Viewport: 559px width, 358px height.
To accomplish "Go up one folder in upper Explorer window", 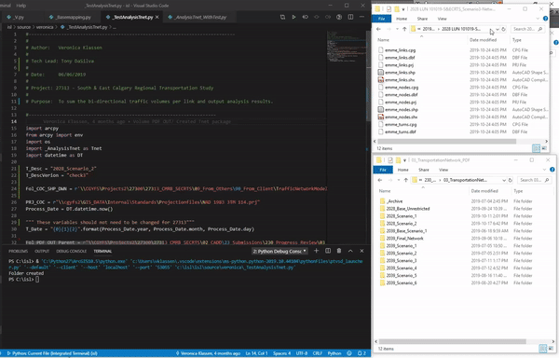I will pyautogui.click(x=404, y=29).
